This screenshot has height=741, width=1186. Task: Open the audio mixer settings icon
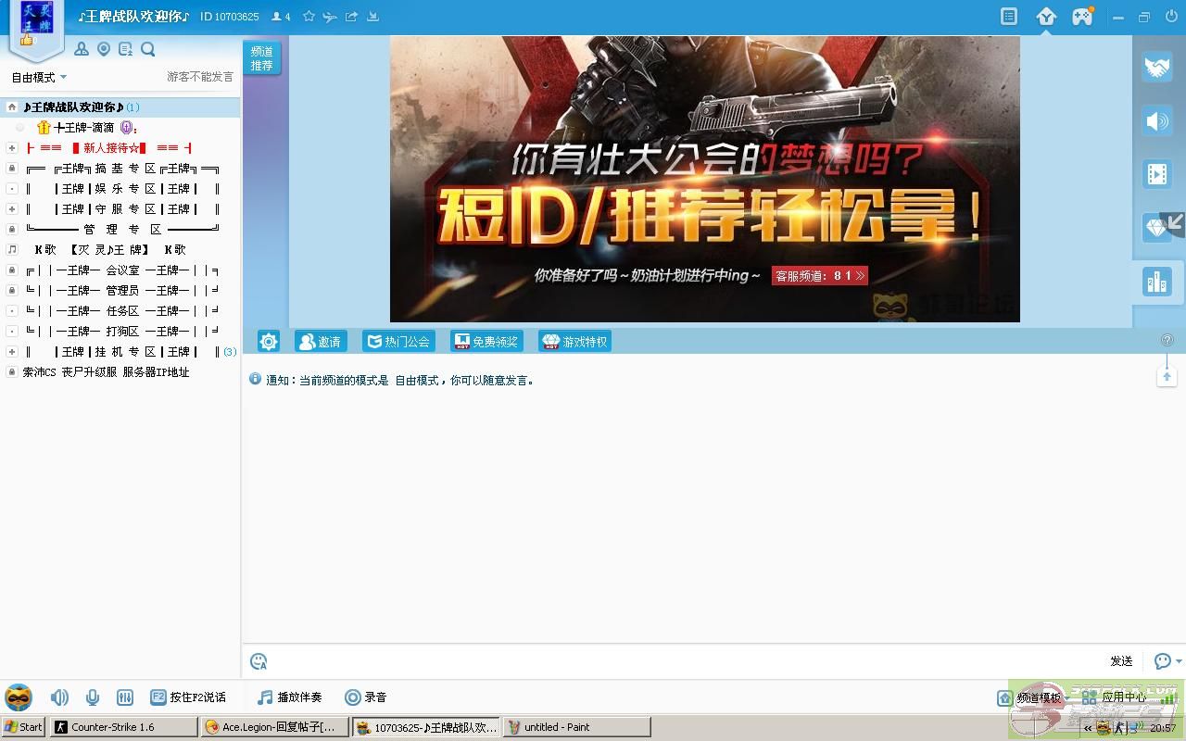tap(125, 697)
